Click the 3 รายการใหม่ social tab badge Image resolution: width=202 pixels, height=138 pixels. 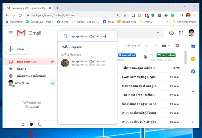pyautogui.click(x=127, y=55)
